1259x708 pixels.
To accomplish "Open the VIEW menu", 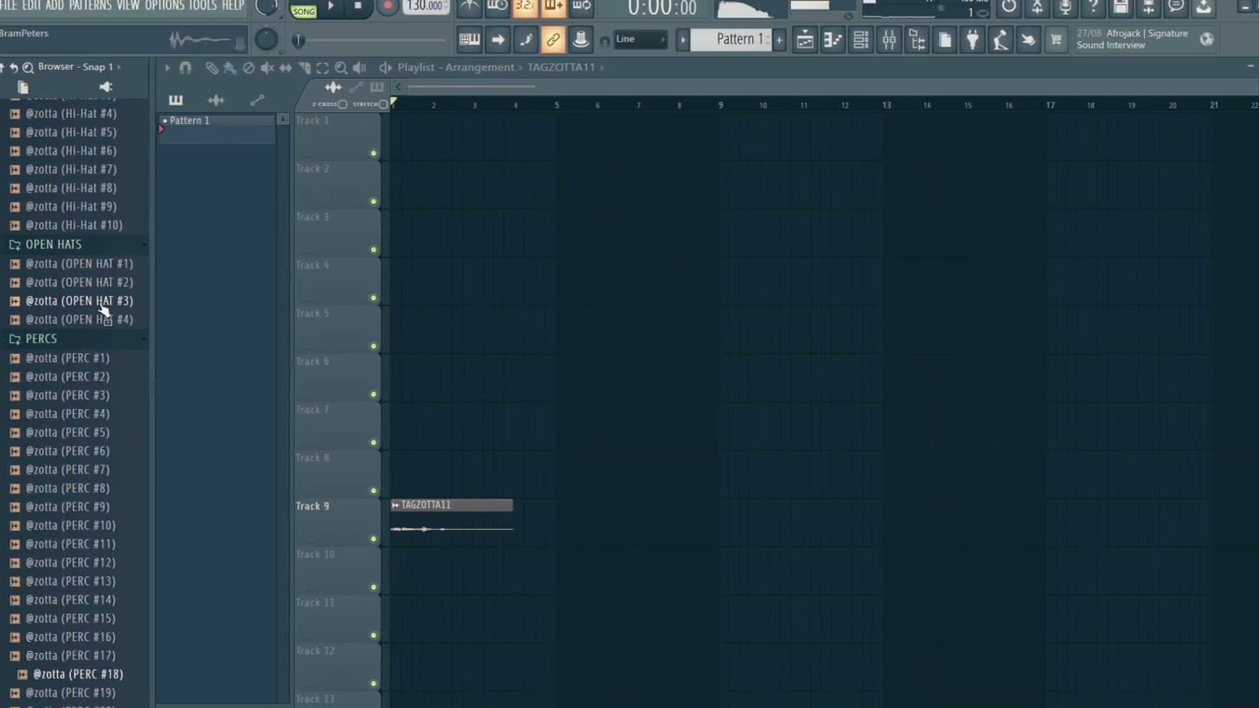I will tap(129, 6).
